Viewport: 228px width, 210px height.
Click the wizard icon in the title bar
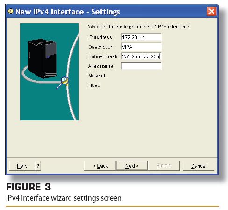pos(10,11)
